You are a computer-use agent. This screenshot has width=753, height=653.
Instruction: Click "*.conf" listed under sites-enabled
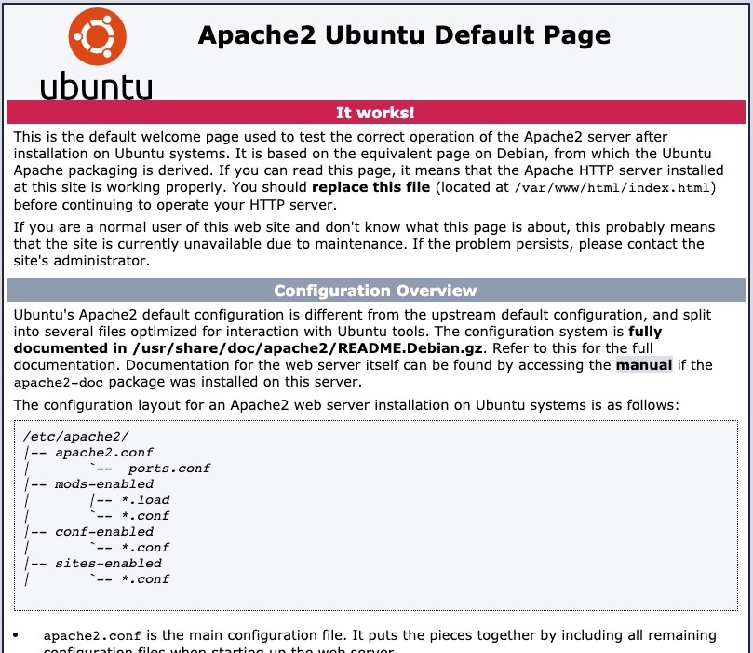pyautogui.click(x=145, y=579)
